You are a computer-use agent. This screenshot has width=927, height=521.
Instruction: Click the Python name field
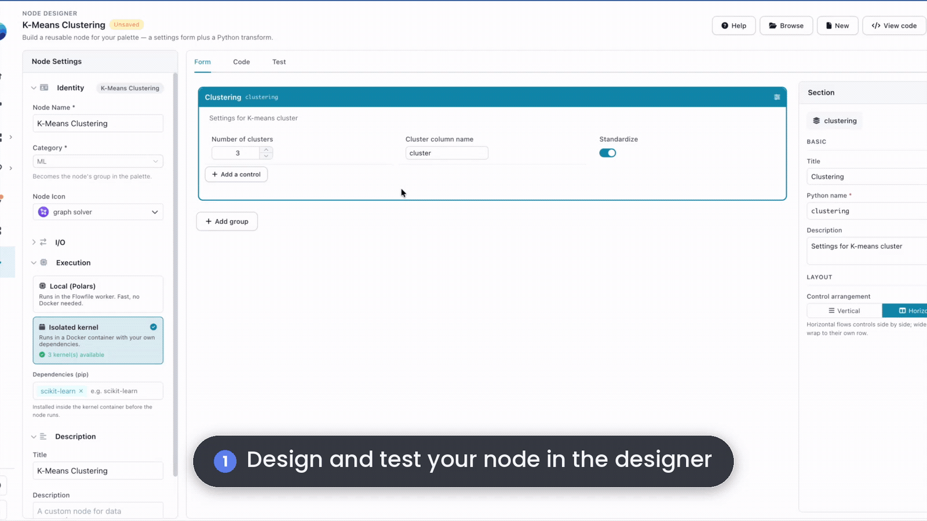[867, 211]
